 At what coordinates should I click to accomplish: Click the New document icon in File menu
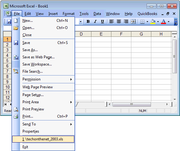pos(16,21)
